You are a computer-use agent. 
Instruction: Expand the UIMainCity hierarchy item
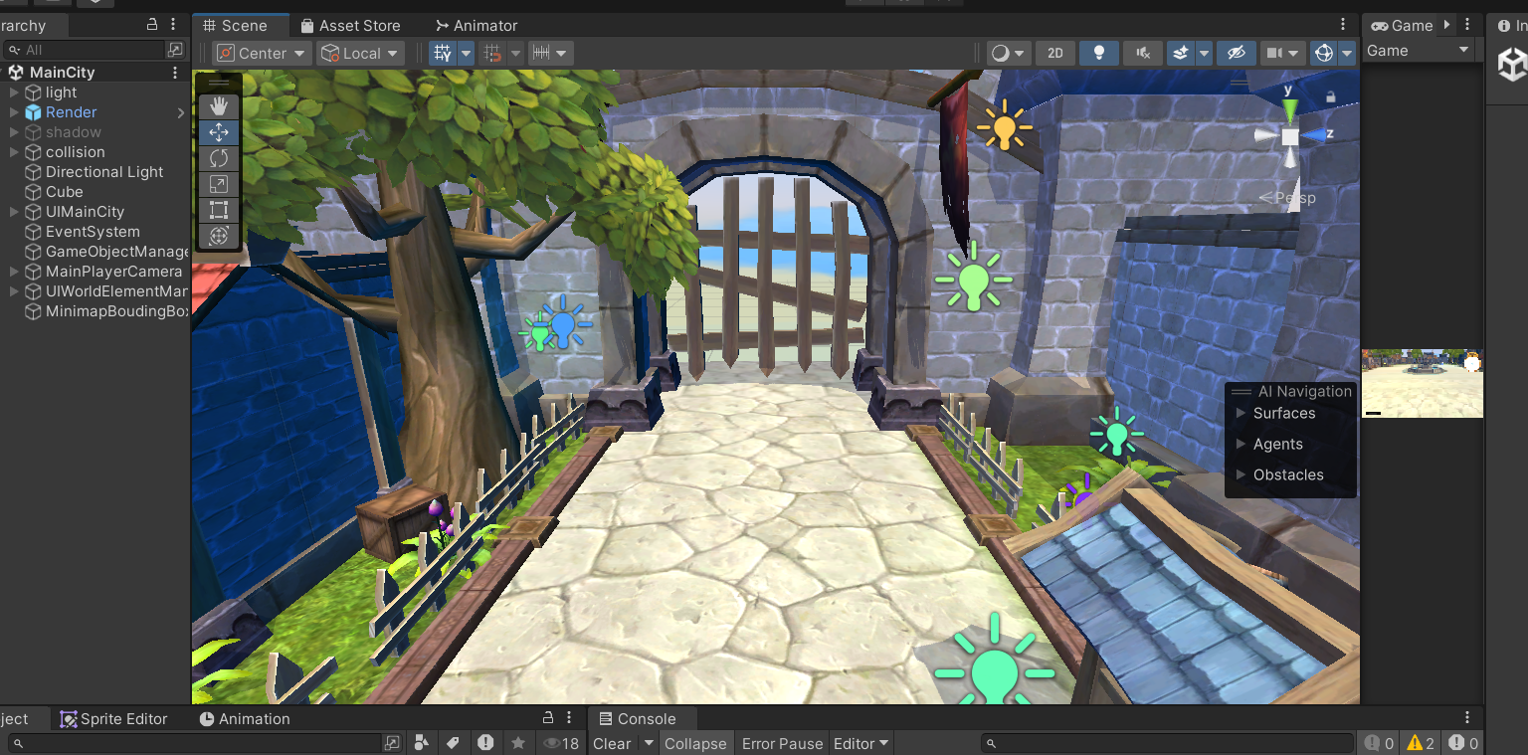(x=14, y=212)
